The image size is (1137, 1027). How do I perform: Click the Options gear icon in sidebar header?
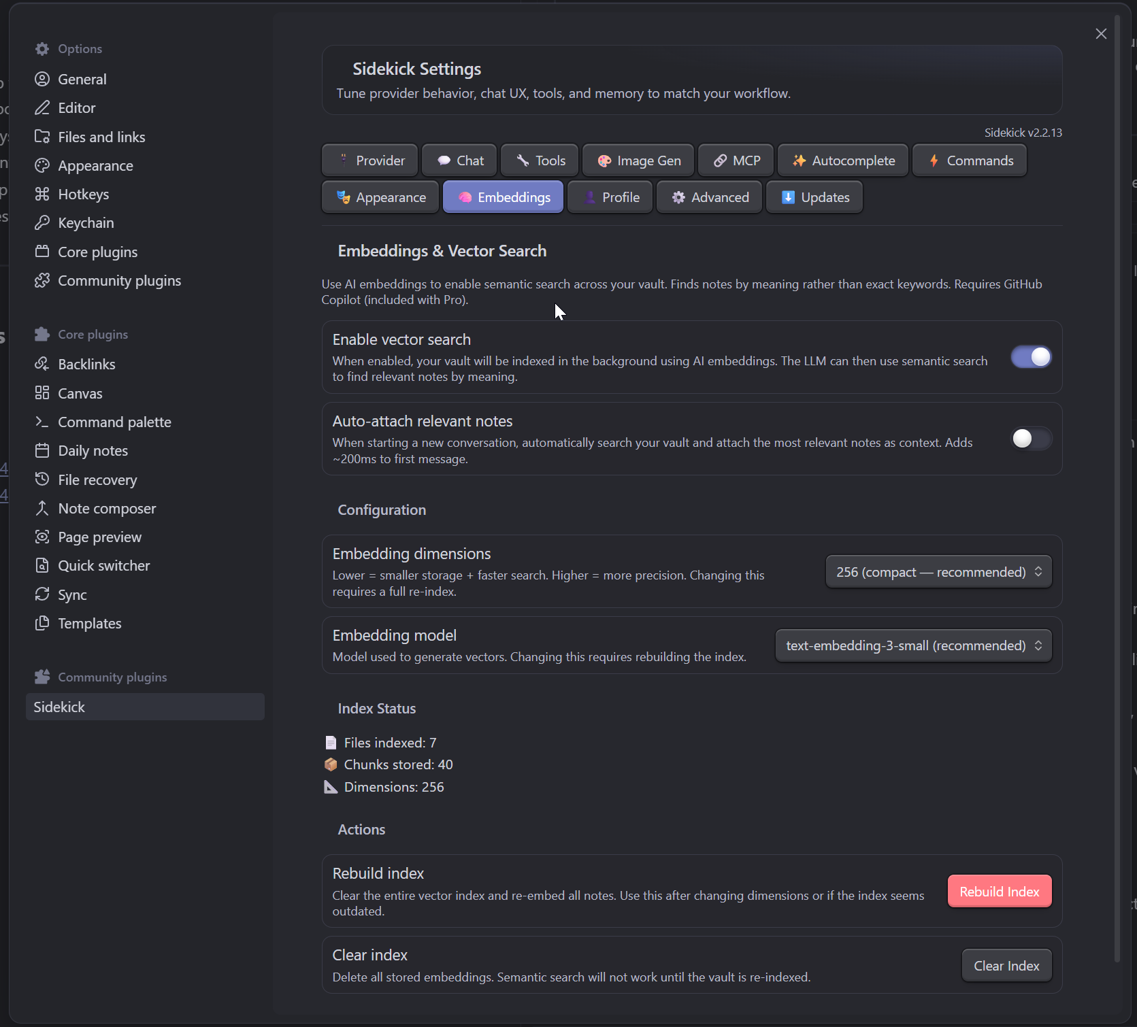click(x=42, y=49)
